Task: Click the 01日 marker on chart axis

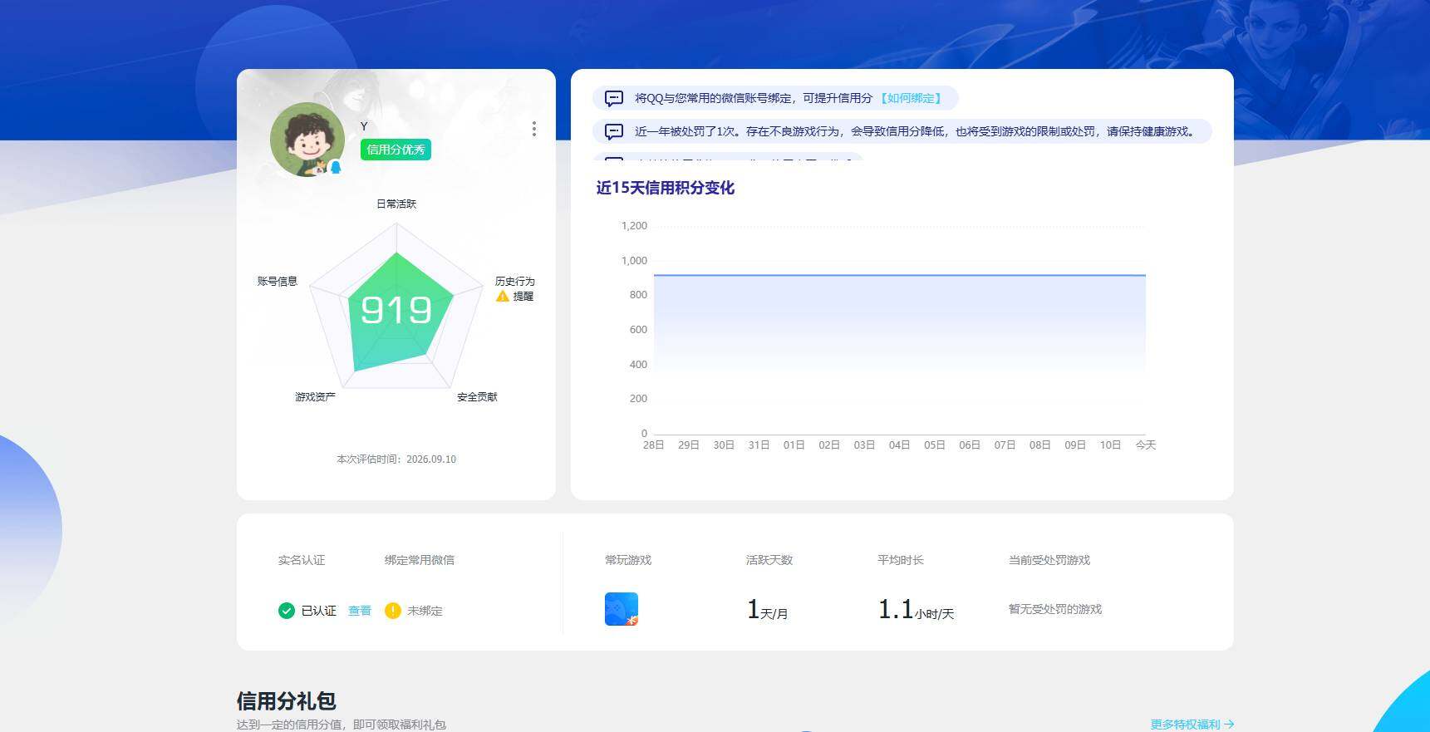Action: click(x=794, y=445)
